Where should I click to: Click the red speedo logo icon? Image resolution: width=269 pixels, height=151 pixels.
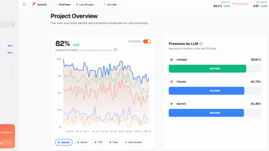click(34, 4)
